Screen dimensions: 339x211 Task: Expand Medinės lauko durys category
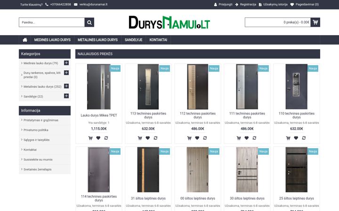66,63
